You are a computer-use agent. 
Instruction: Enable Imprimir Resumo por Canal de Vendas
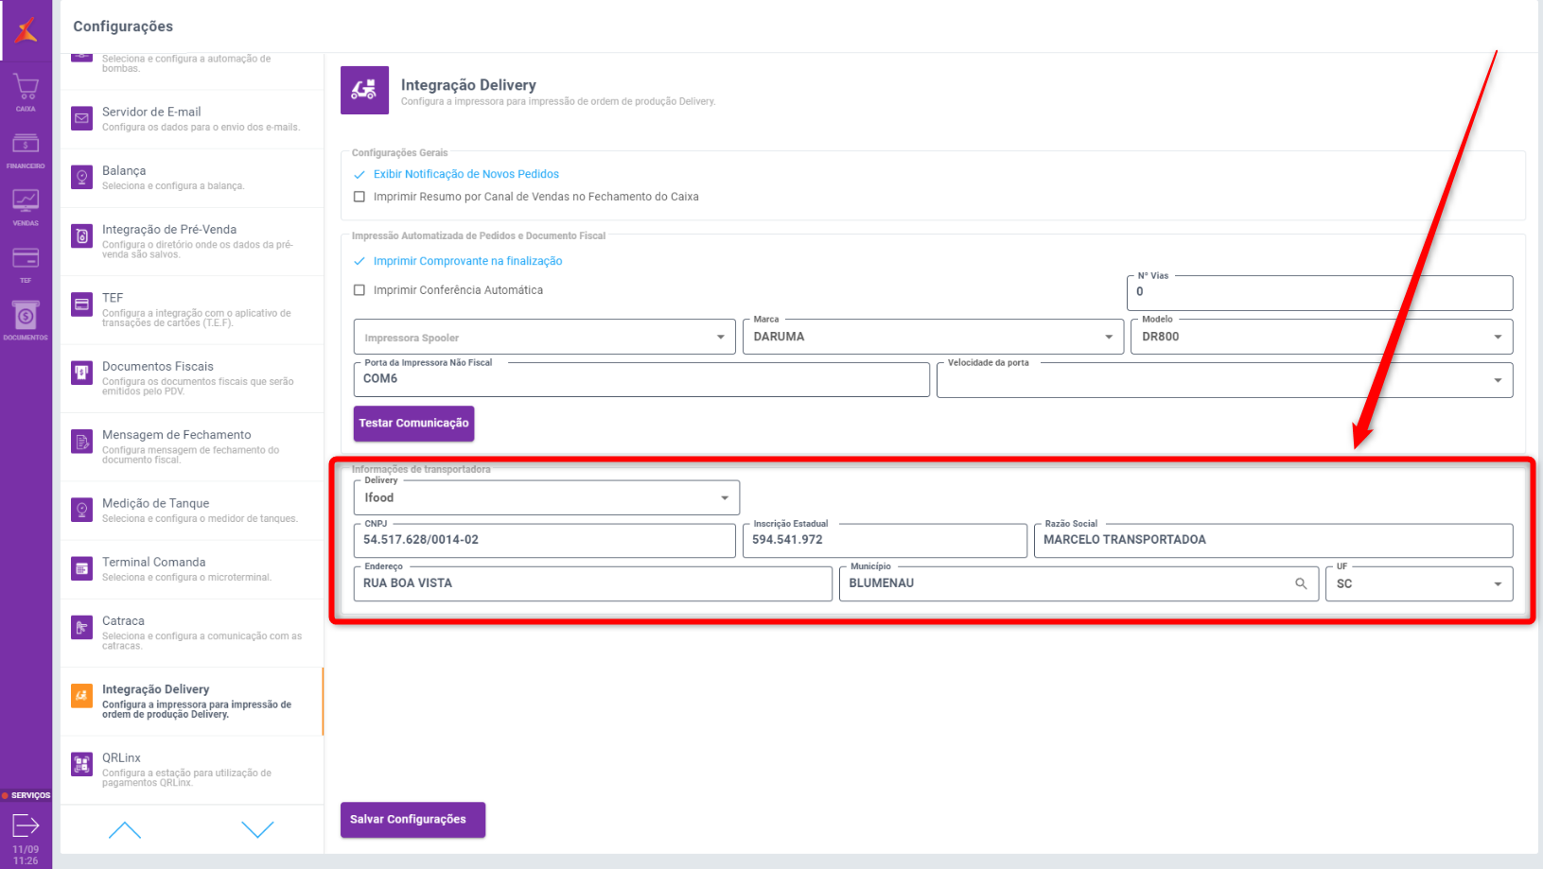(x=359, y=197)
